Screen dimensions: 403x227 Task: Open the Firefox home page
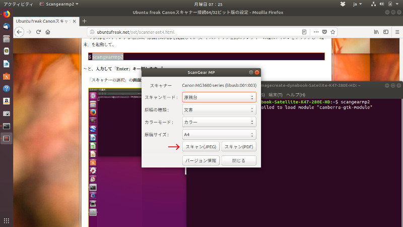[48, 32]
